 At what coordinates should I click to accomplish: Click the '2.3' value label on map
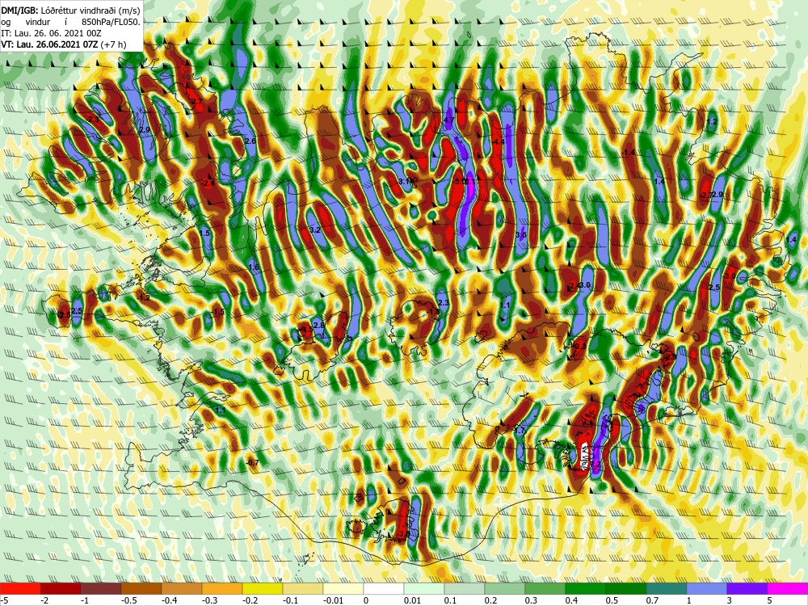[443, 303]
